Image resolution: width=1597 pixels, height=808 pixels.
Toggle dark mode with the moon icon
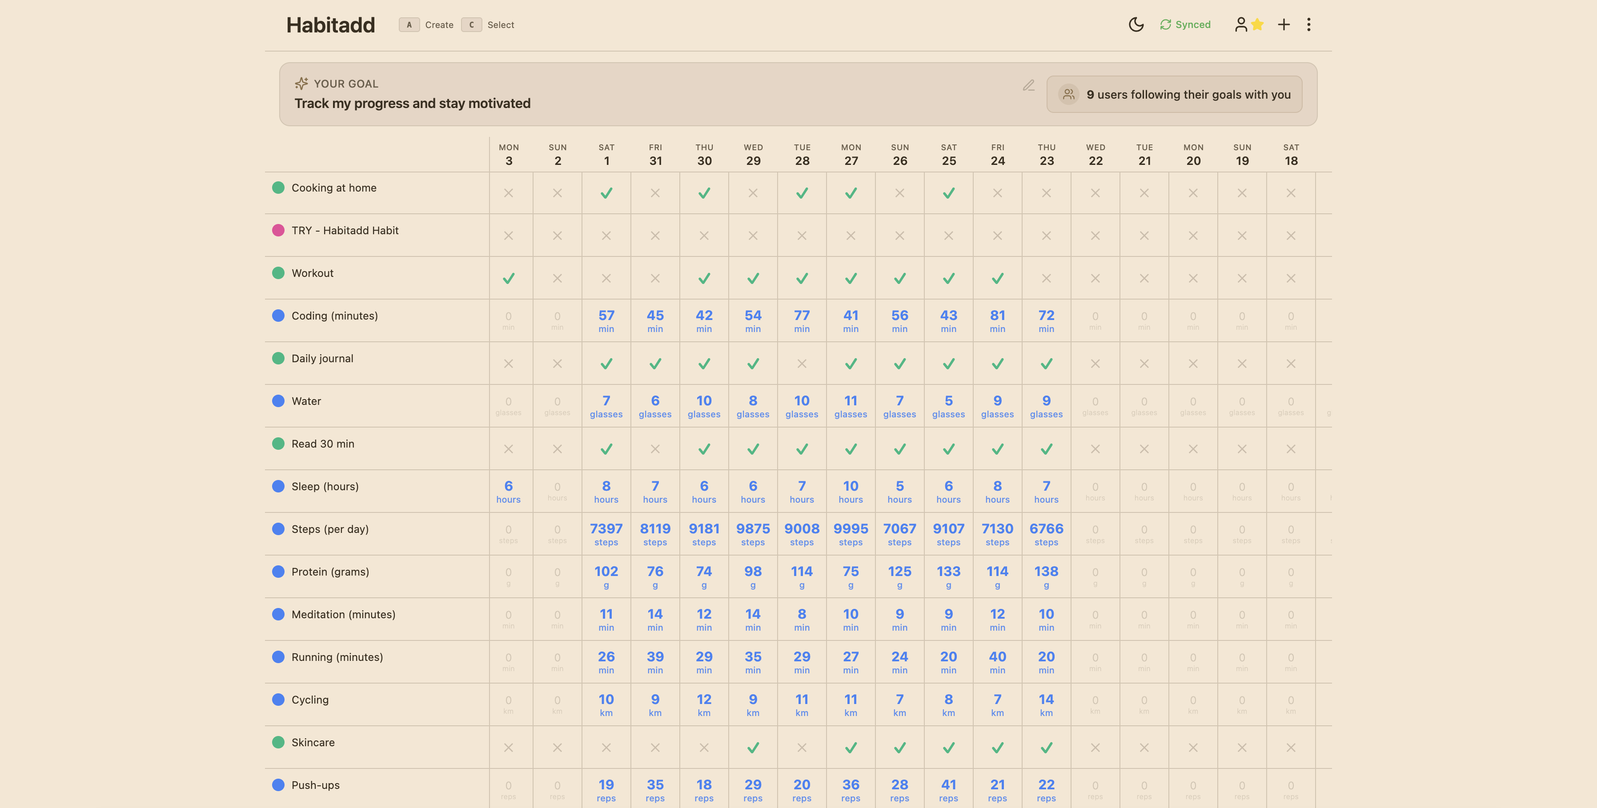tap(1136, 24)
